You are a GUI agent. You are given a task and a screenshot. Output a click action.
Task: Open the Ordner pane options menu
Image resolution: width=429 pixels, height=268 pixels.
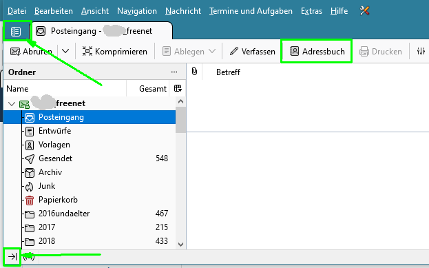[x=174, y=72]
